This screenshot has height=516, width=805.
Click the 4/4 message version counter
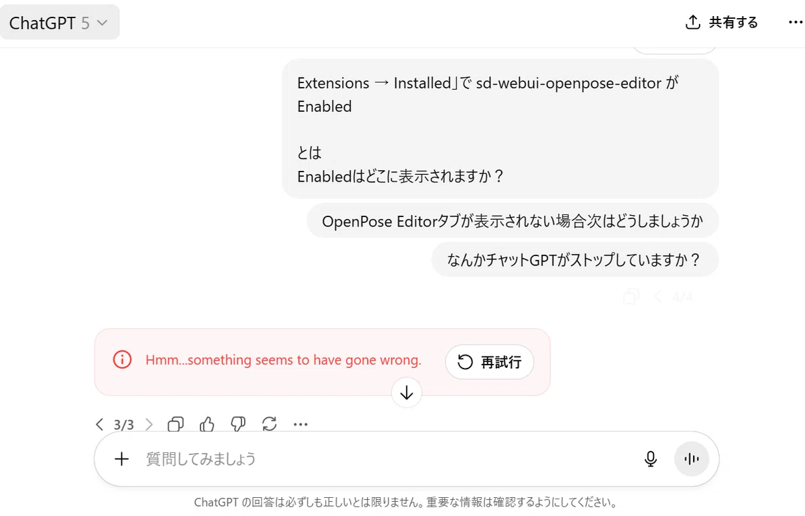[x=682, y=297]
